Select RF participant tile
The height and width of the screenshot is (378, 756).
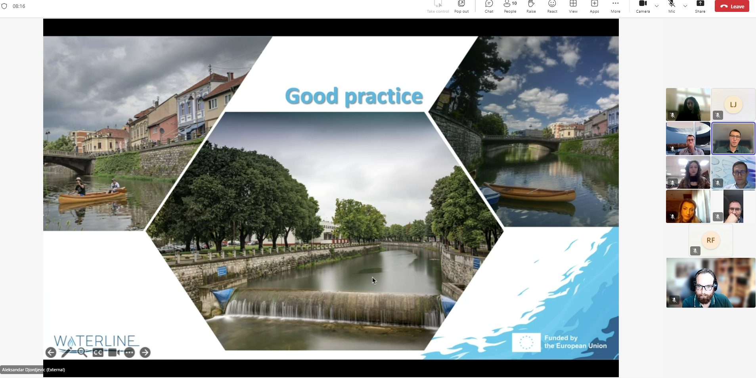(x=710, y=240)
